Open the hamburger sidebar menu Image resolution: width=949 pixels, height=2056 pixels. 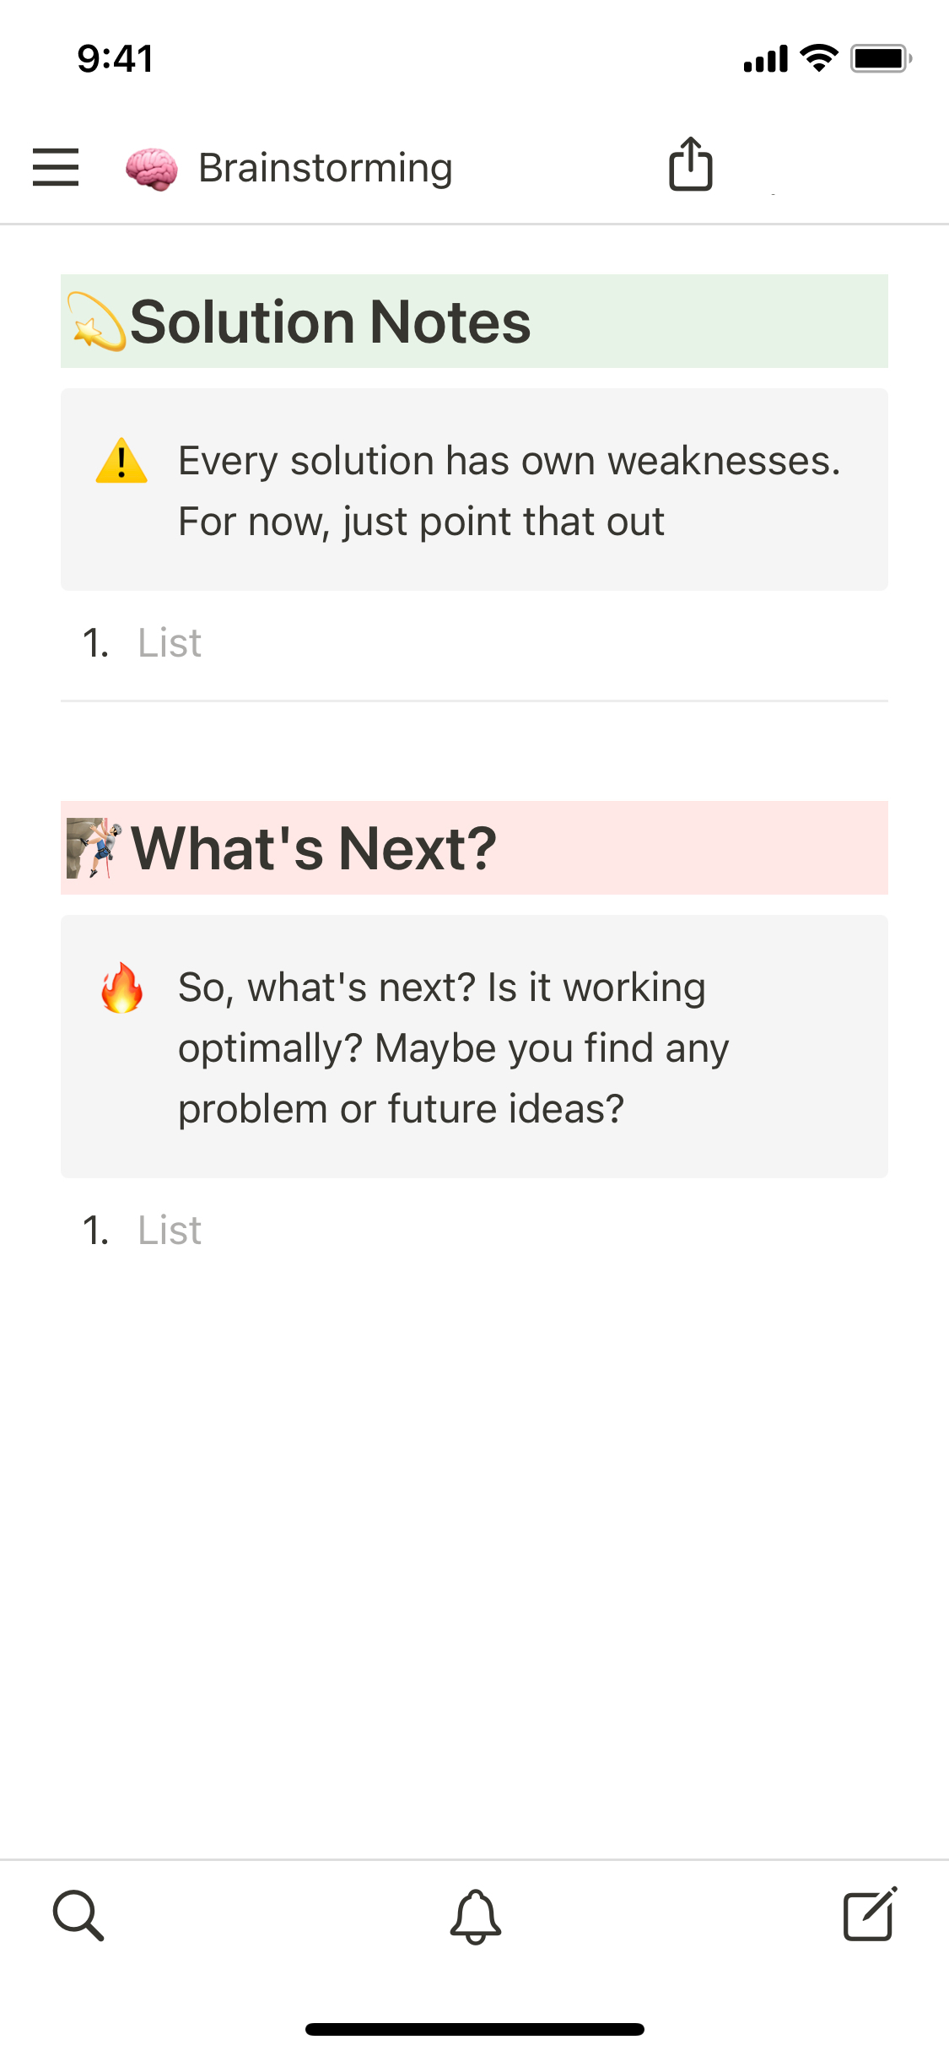[x=56, y=166]
